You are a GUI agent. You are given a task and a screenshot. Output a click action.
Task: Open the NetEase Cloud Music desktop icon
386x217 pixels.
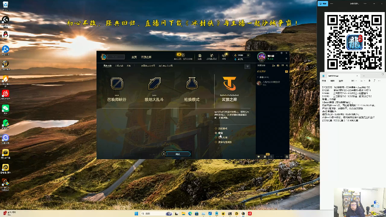(5, 94)
